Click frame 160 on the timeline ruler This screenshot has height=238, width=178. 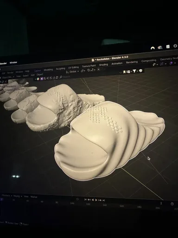tap(122, 206)
